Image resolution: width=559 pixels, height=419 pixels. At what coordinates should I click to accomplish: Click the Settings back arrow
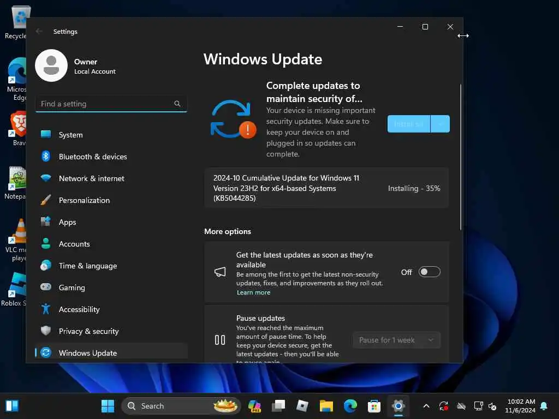(39, 31)
